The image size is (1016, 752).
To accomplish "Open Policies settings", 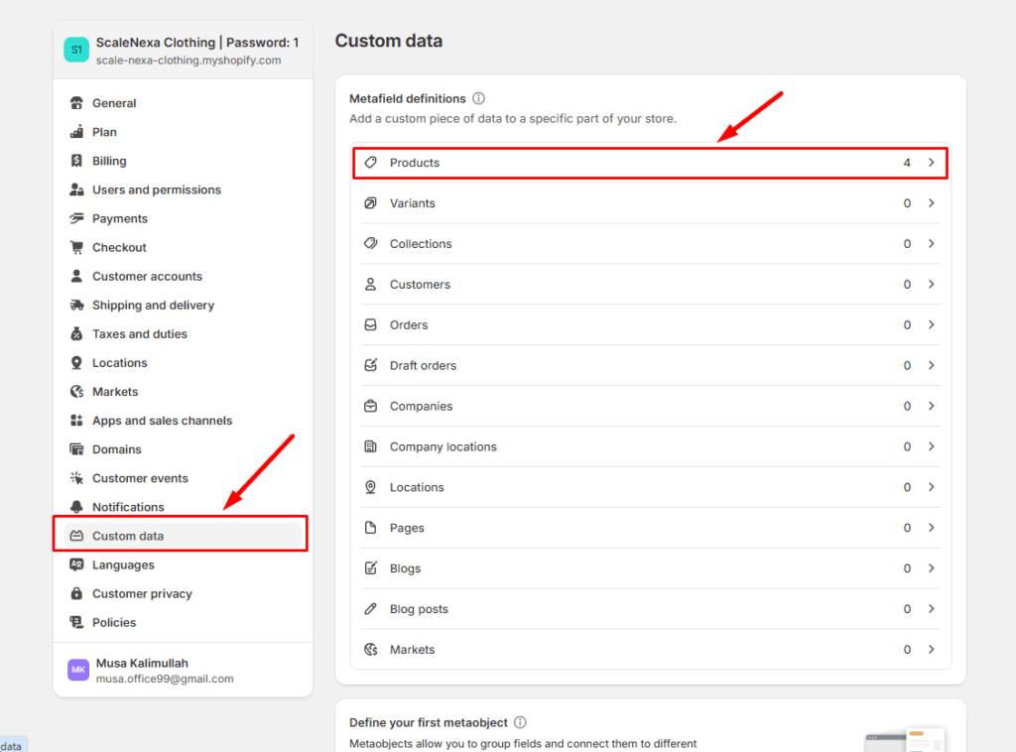I will pyautogui.click(x=183, y=622).
